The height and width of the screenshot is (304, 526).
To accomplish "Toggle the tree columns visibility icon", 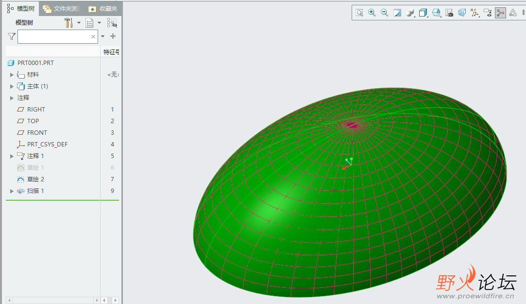I will 112,23.
